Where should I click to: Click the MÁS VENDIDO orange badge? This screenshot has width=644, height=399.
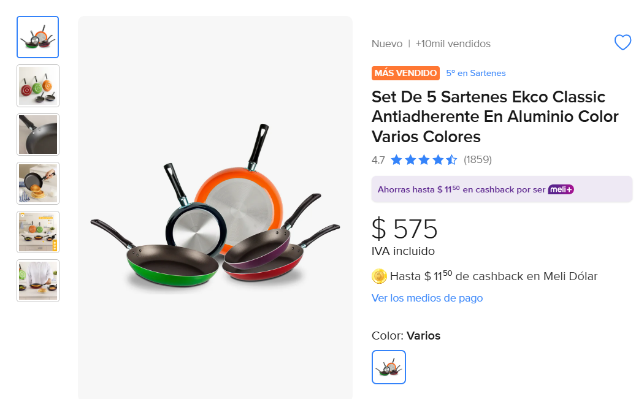(x=406, y=73)
